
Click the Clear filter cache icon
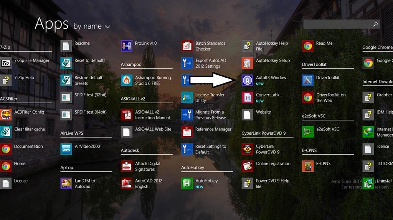coord(6,132)
